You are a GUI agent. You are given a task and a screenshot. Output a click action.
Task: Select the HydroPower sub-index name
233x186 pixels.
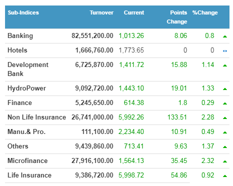[27, 88]
